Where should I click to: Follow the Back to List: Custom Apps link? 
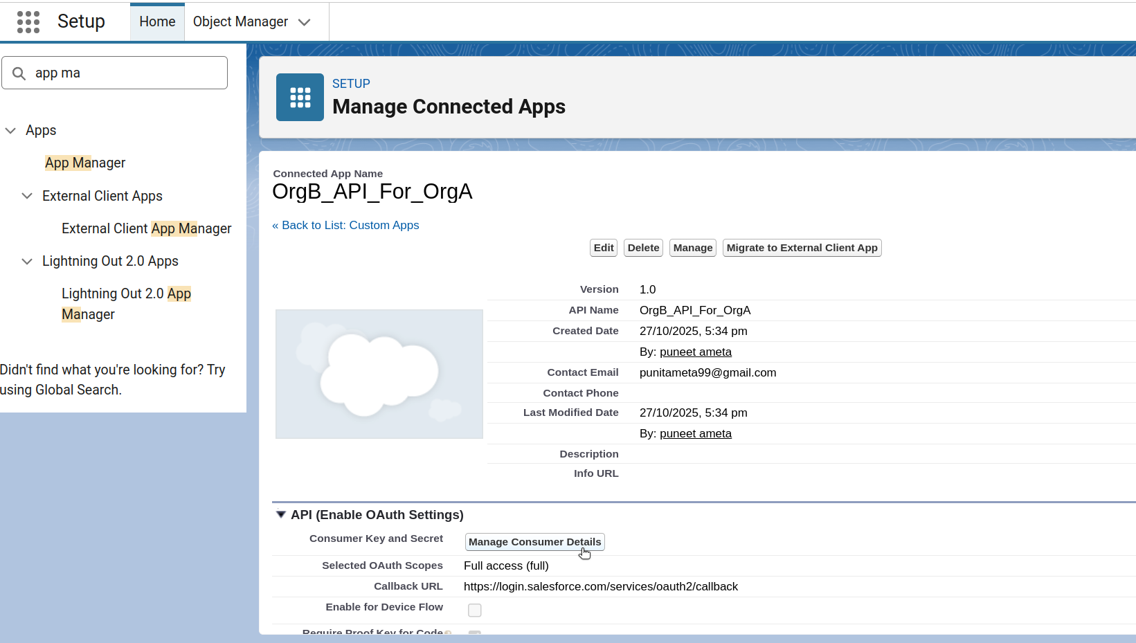click(x=345, y=225)
